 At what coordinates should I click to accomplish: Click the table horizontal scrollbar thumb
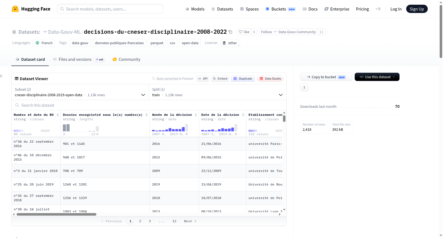point(56,214)
